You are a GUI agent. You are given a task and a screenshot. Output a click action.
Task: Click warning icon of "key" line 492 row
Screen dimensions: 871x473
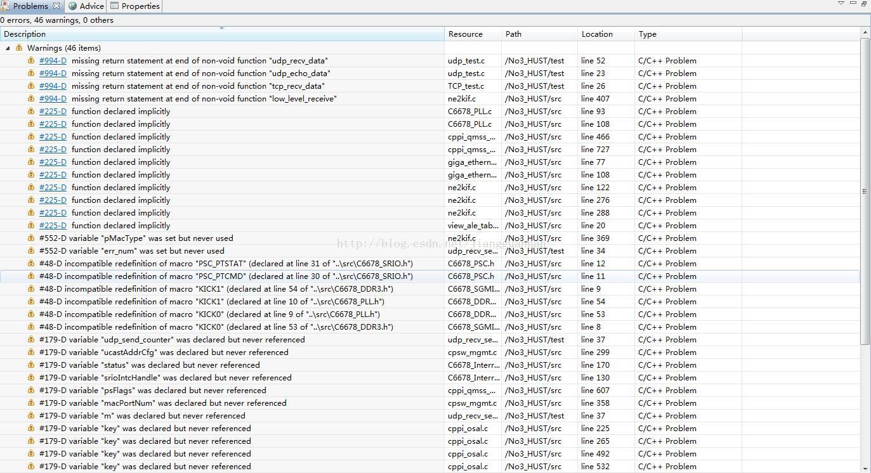31,454
